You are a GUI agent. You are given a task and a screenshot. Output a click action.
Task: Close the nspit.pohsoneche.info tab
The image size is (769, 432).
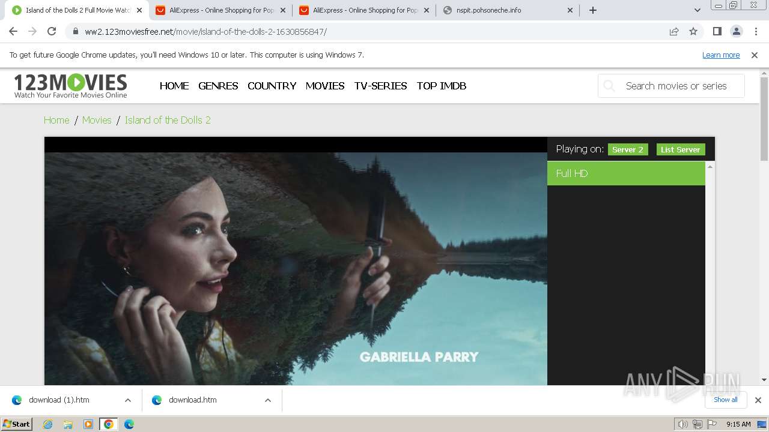coord(570,10)
